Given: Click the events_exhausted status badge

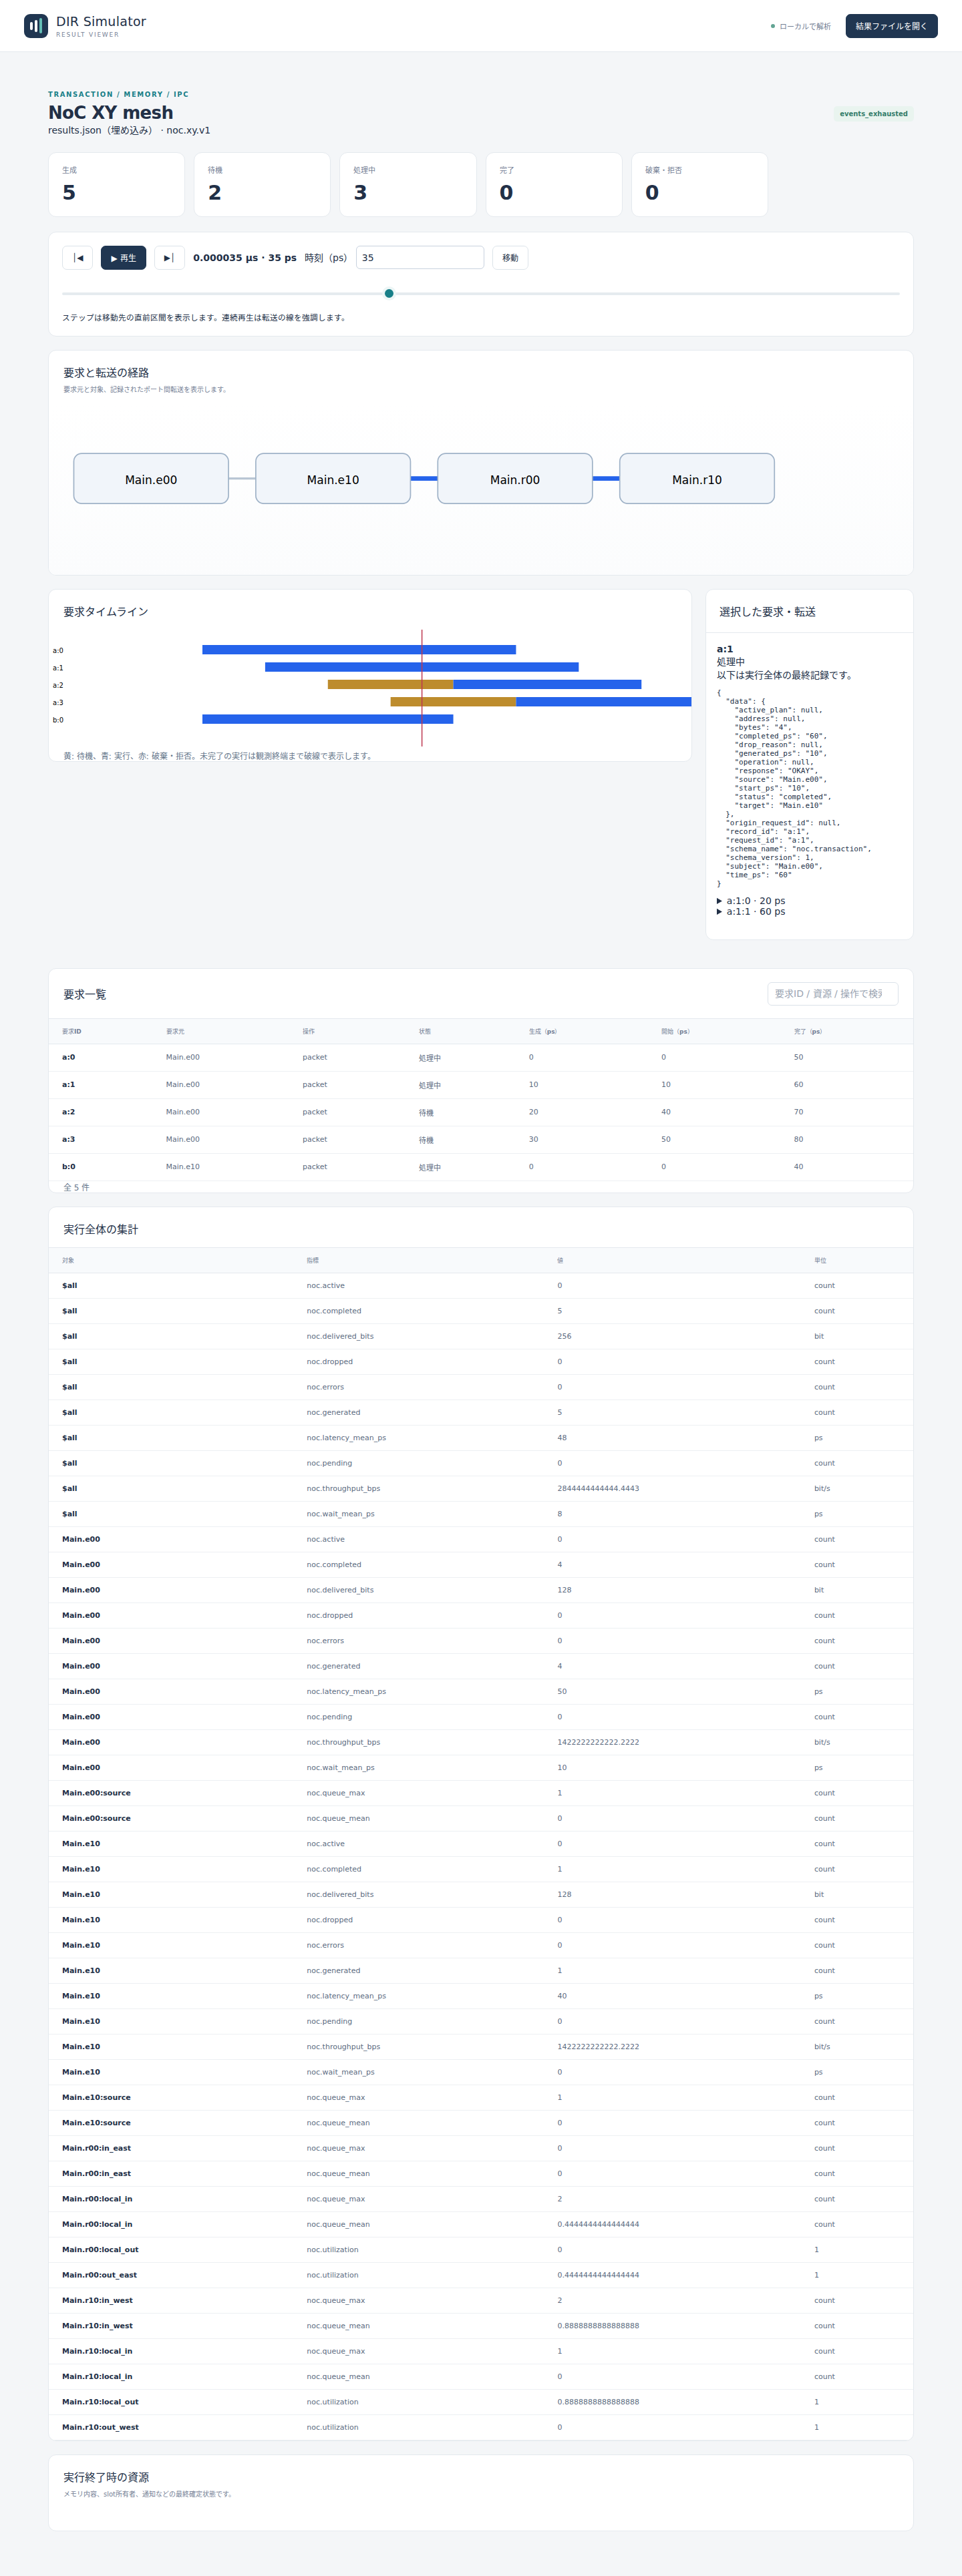Looking at the screenshot, I should 873,114.
